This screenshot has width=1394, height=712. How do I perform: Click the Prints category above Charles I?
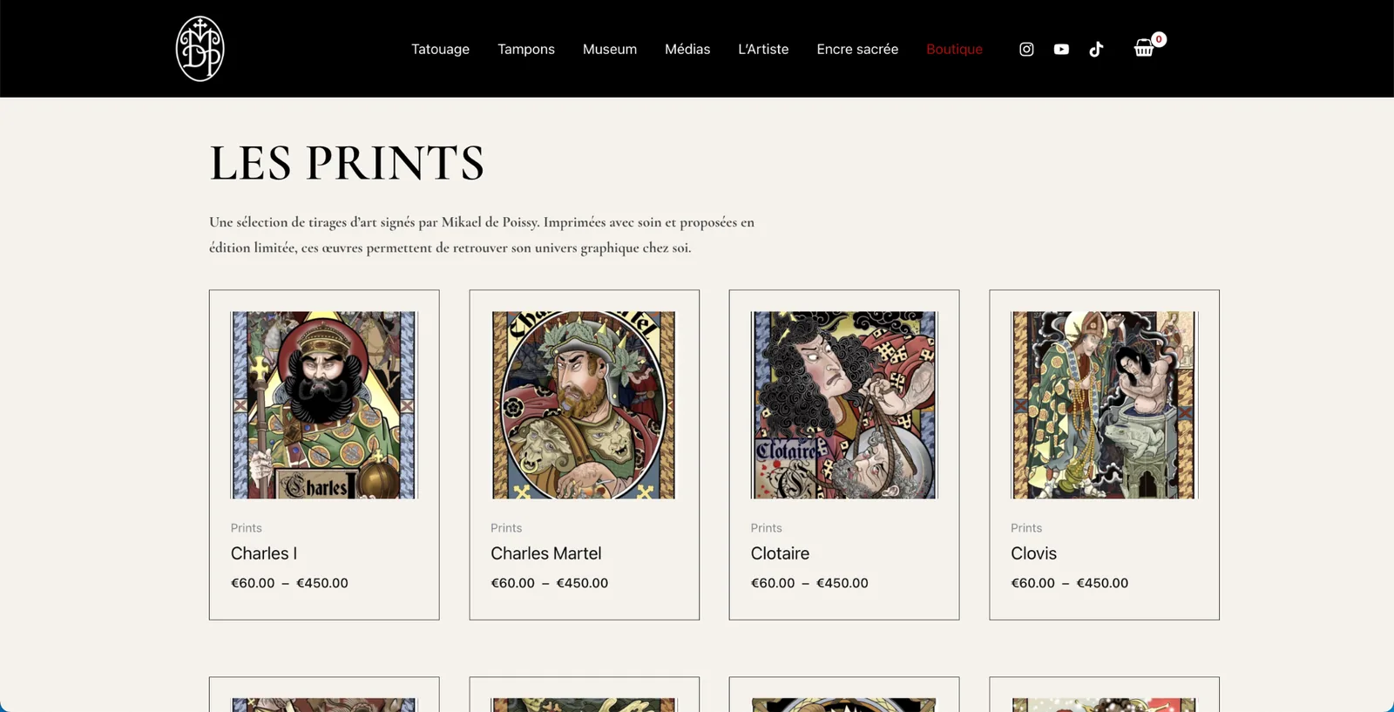click(x=246, y=528)
